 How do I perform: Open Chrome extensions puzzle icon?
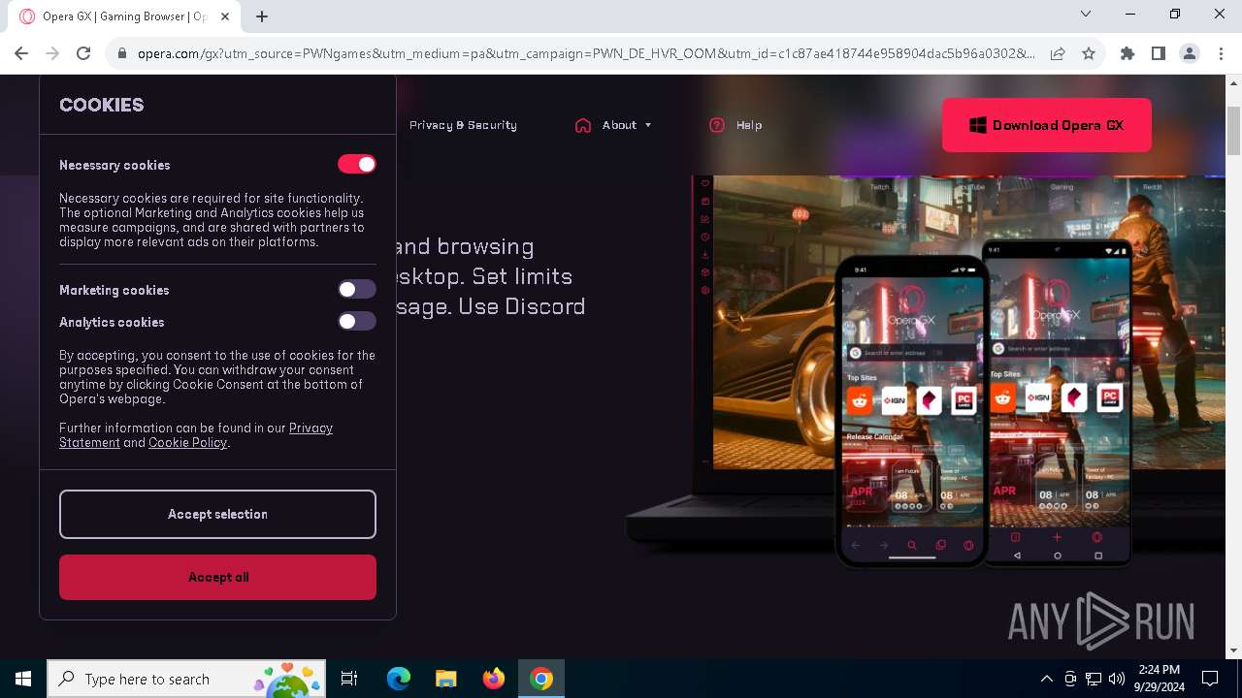coord(1128,54)
